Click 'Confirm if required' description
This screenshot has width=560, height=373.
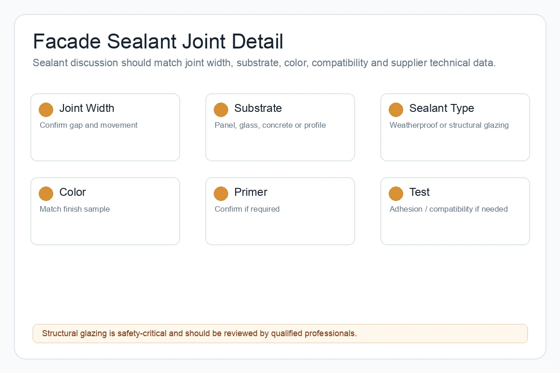point(247,209)
